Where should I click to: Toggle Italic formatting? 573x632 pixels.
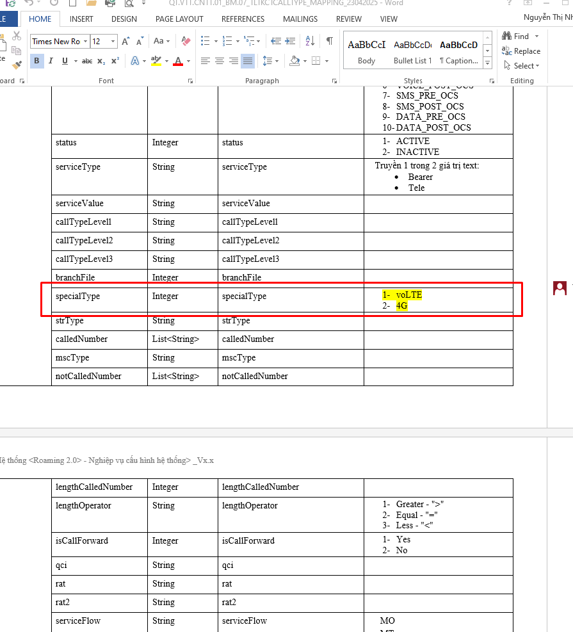click(x=51, y=61)
